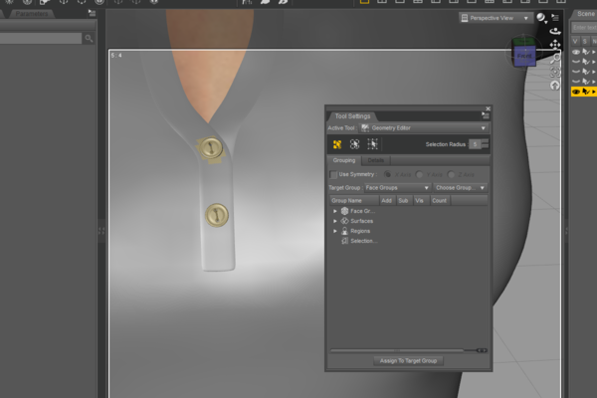The height and width of the screenshot is (398, 597).
Task: Enable the Use Symmetry checkbox
Action: (333, 174)
